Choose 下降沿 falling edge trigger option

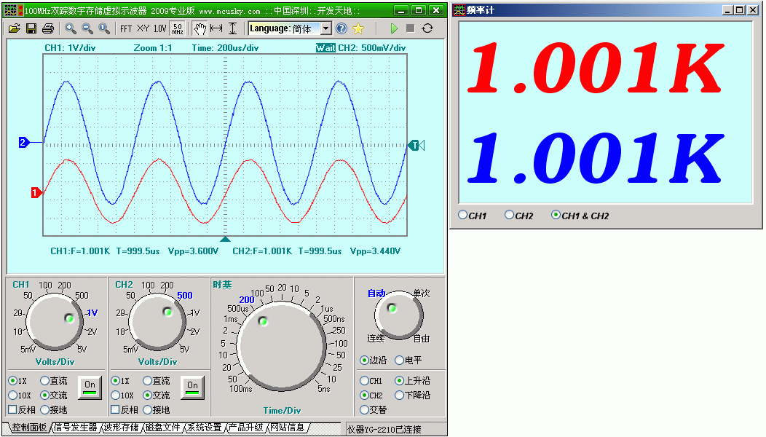(399, 395)
